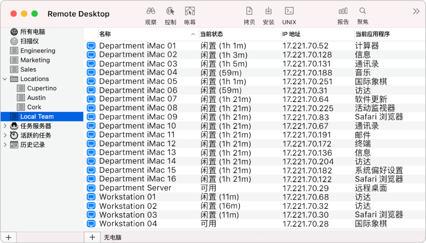Click 系统偏好设置 application cell
The width and height of the screenshot is (426, 243).
click(x=379, y=170)
